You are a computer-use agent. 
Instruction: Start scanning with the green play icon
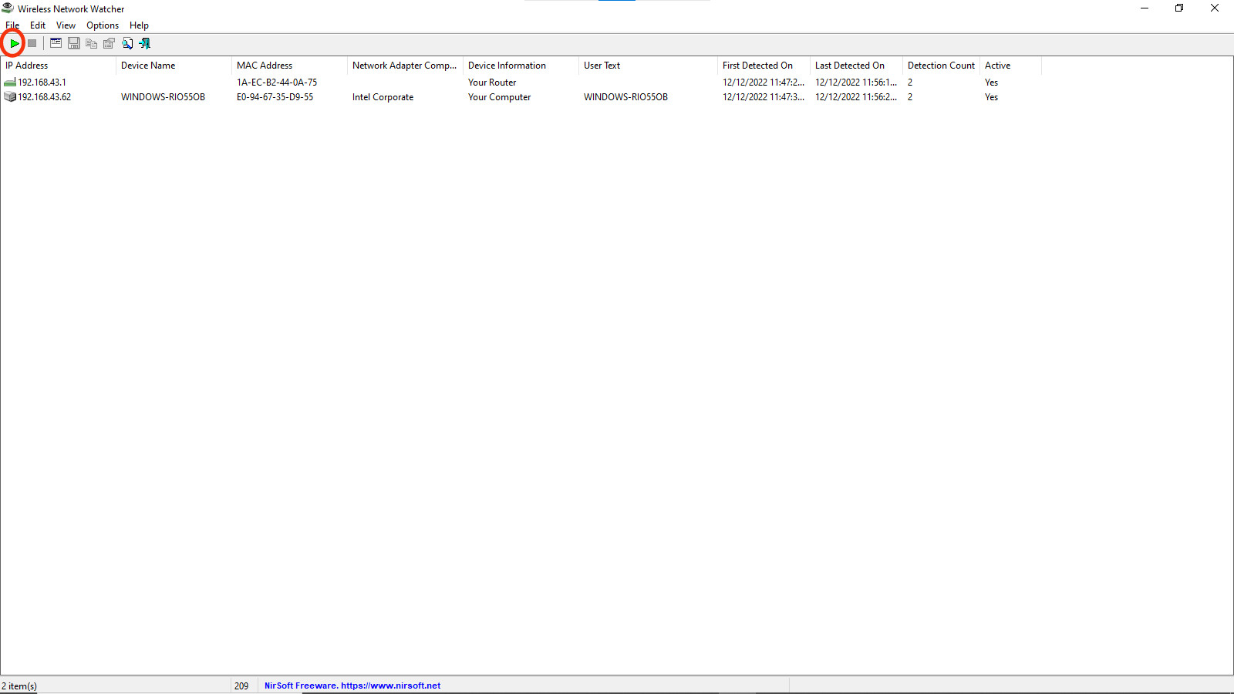coord(14,43)
